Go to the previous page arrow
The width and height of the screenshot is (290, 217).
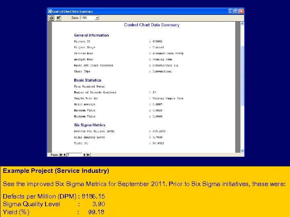pyautogui.click(x=64, y=155)
